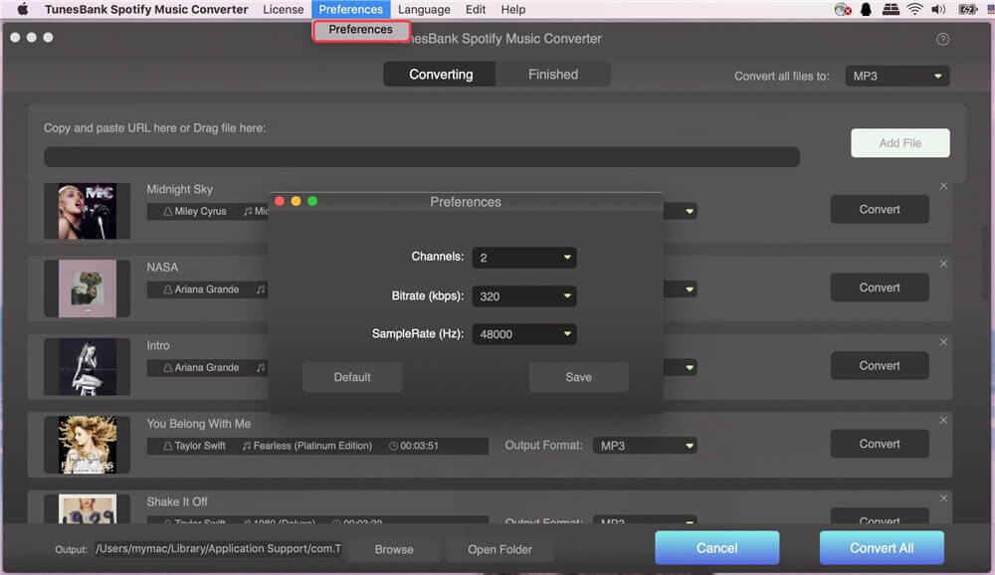This screenshot has width=995, height=575.
Task: Open the Convert all files to dropdown
Action: [896, 77]
